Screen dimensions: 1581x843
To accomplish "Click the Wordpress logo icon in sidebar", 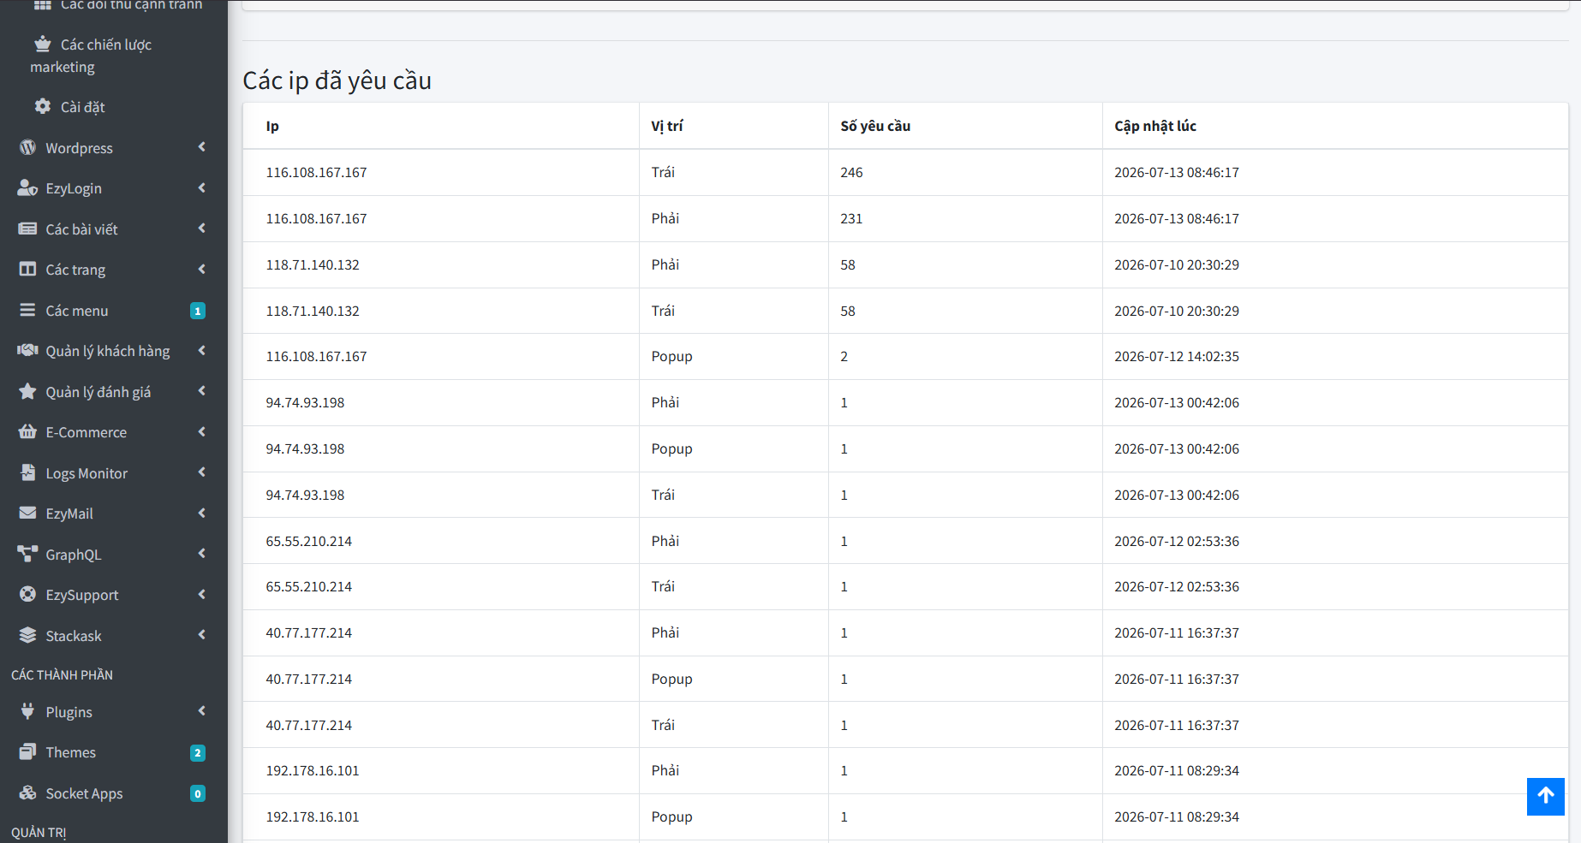I will 27,147.
